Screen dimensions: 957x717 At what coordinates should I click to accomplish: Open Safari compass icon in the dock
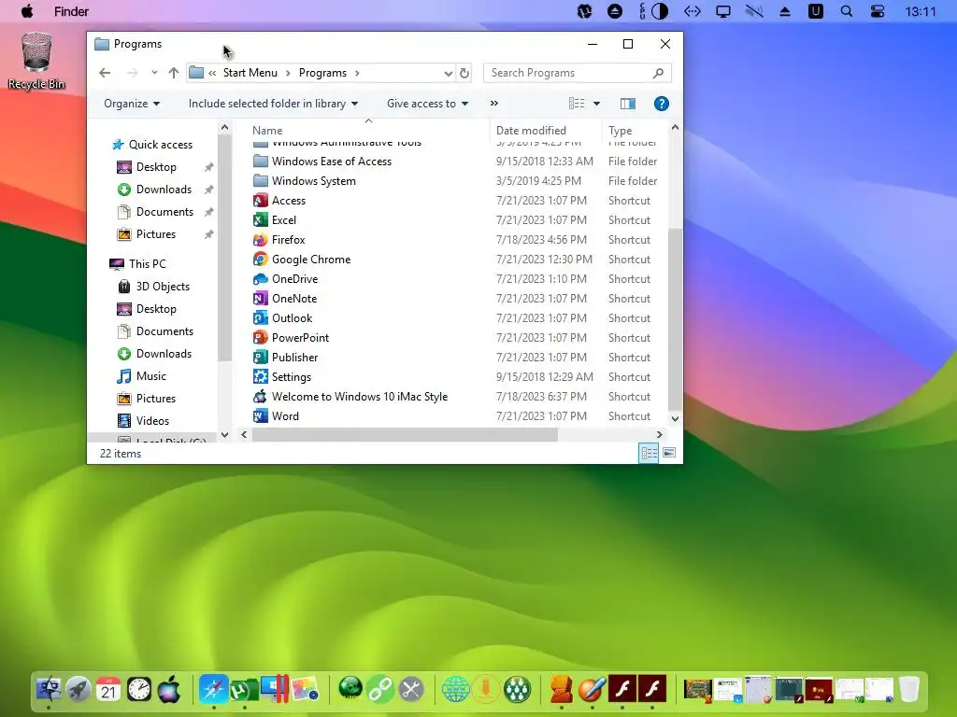213,690
